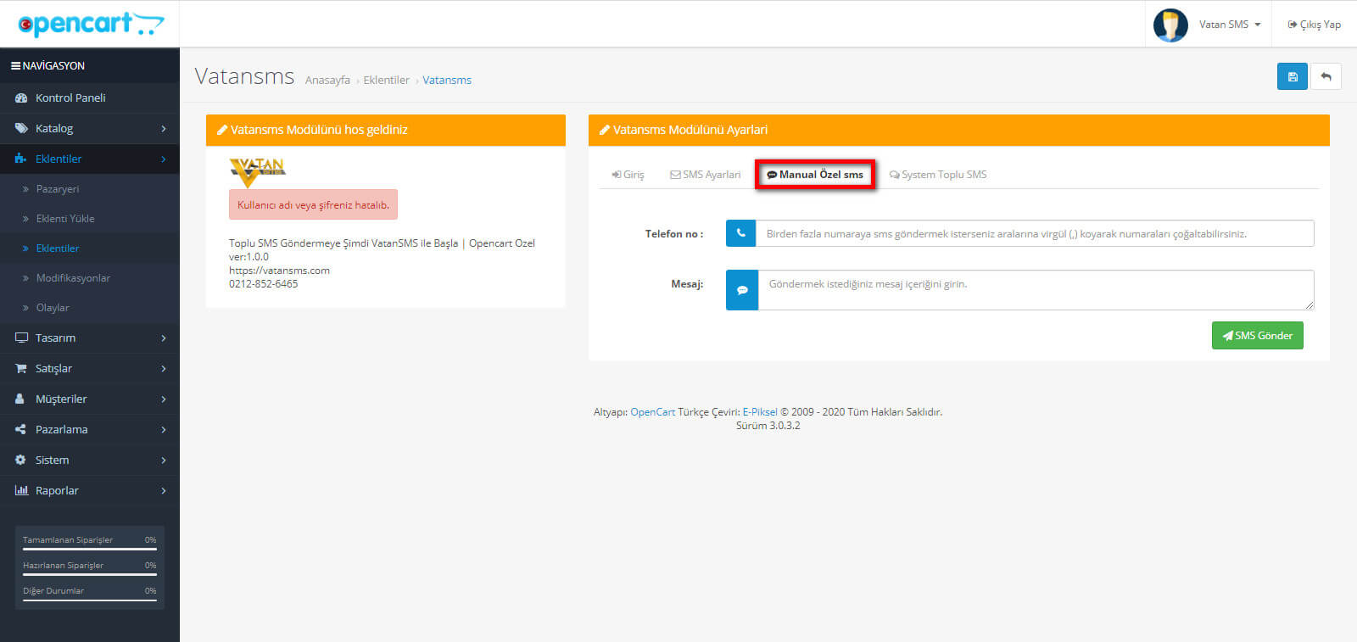Select the Manual Özel sms tab
This screenshot has height=642, width=1357.
[x=815, y=175]
